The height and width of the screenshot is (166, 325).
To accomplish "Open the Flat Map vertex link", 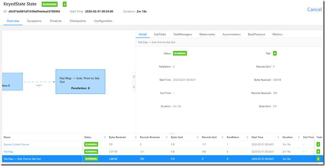I will [8, 152].
